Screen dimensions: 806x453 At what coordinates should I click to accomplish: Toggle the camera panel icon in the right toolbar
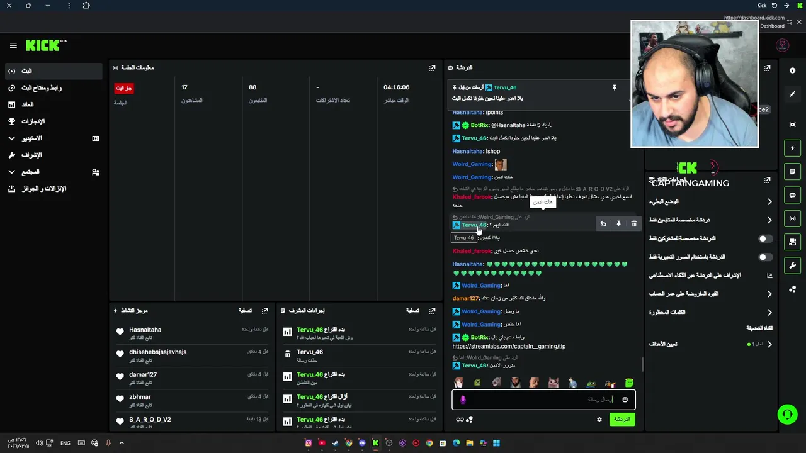pyautogui.click(x=793, y=242)
